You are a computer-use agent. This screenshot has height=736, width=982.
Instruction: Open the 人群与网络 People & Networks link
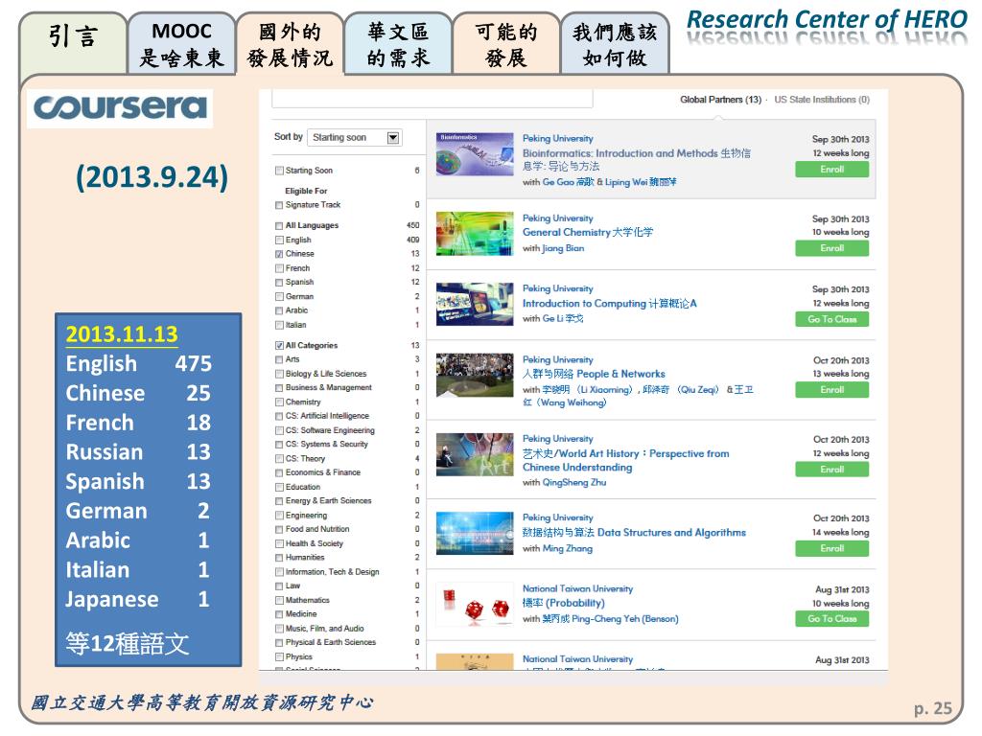pos(594,374)
